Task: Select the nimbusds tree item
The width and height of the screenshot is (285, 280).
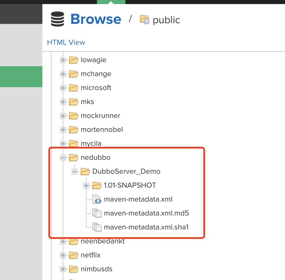Action: coord(97,269)
